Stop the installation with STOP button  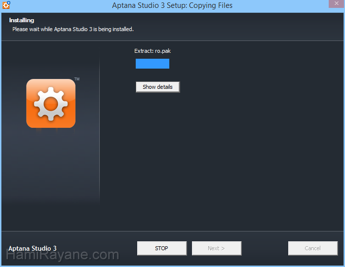162,248
